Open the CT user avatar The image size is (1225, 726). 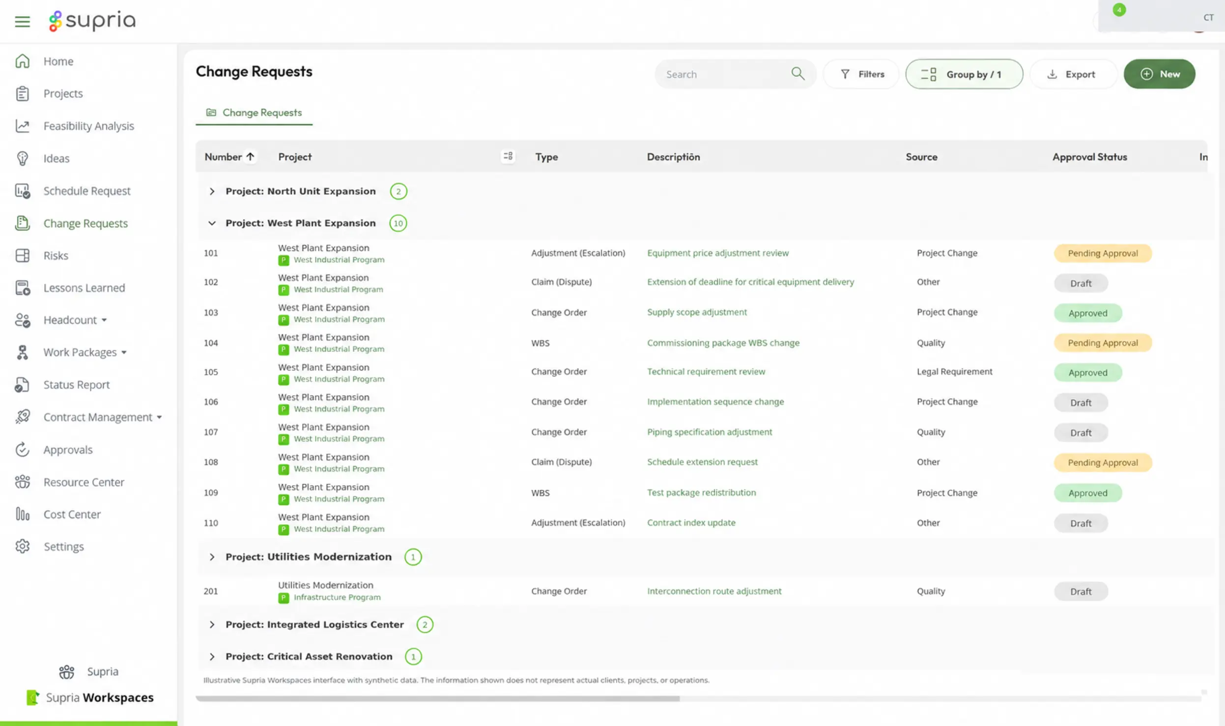(x=1208, y=18)
